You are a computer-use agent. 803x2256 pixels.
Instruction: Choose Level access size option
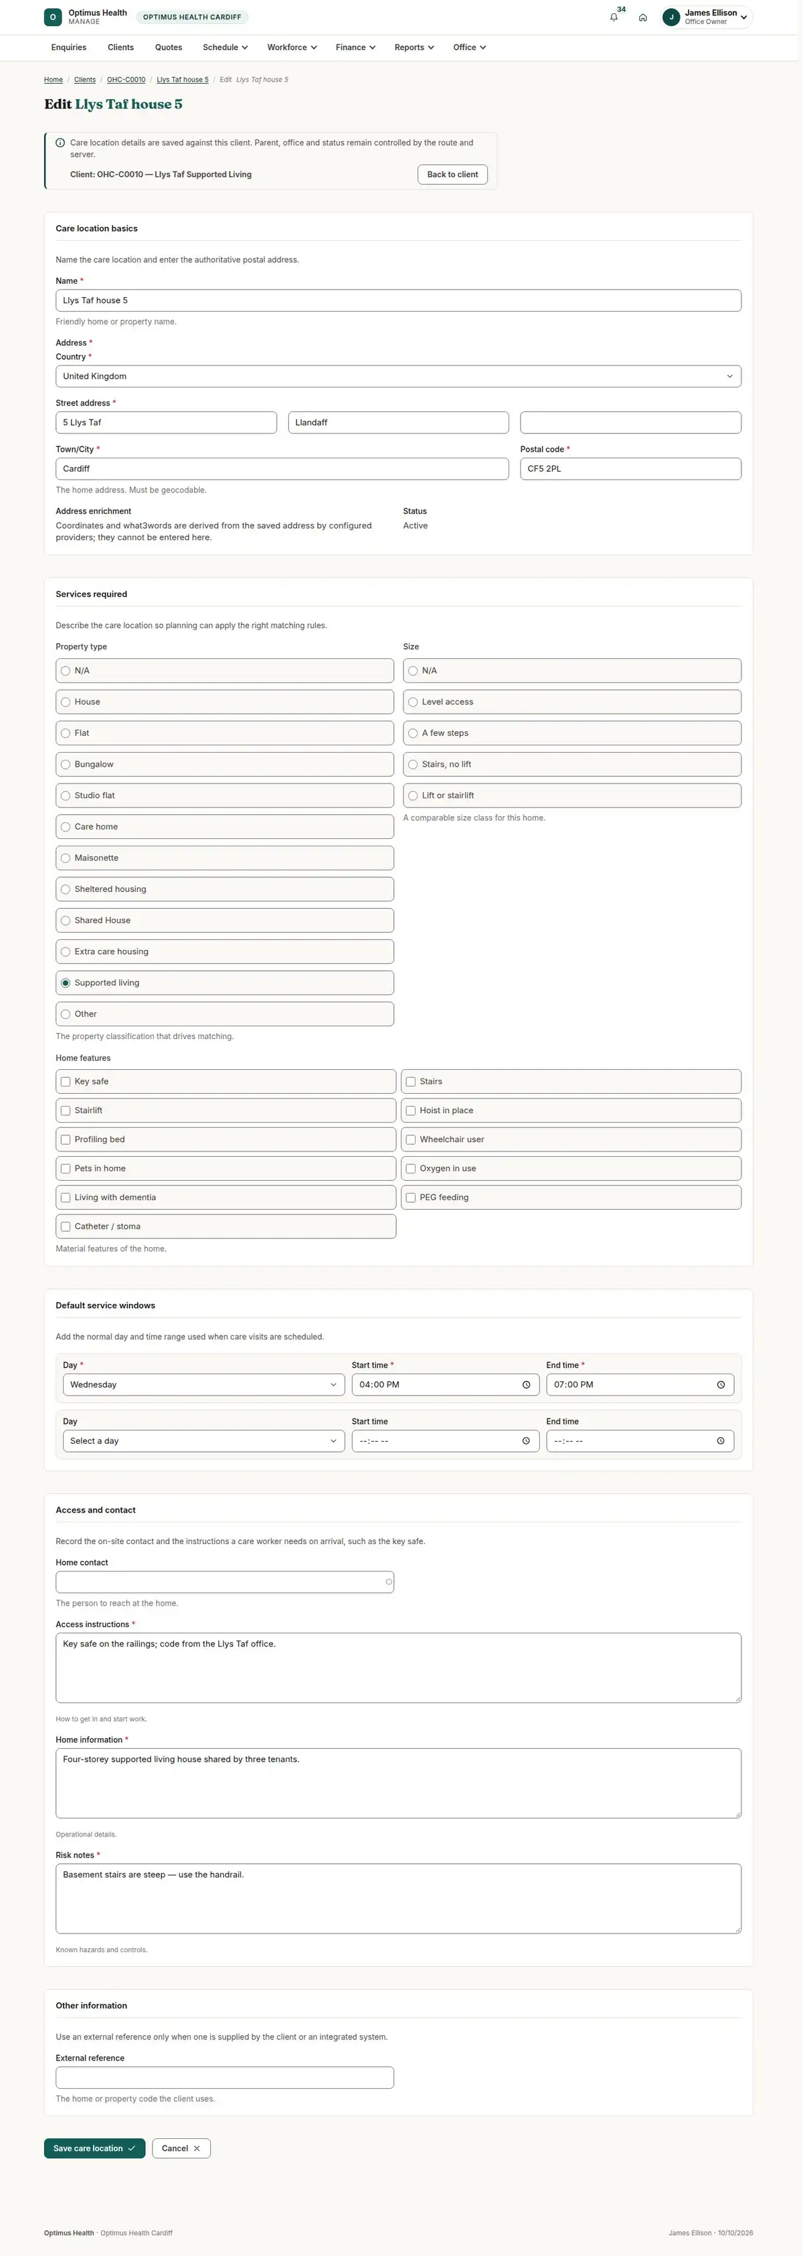572,702
